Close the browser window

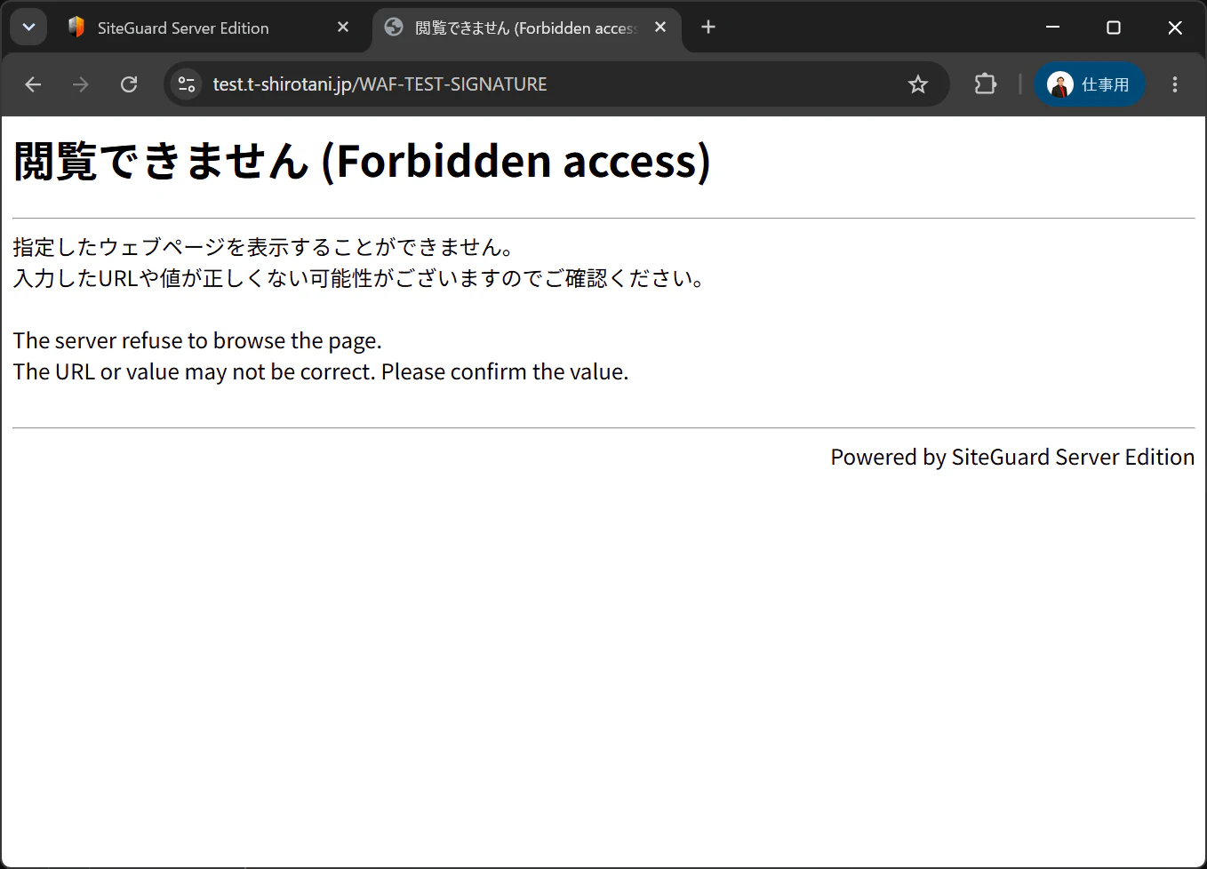[x=1175, y=28]
